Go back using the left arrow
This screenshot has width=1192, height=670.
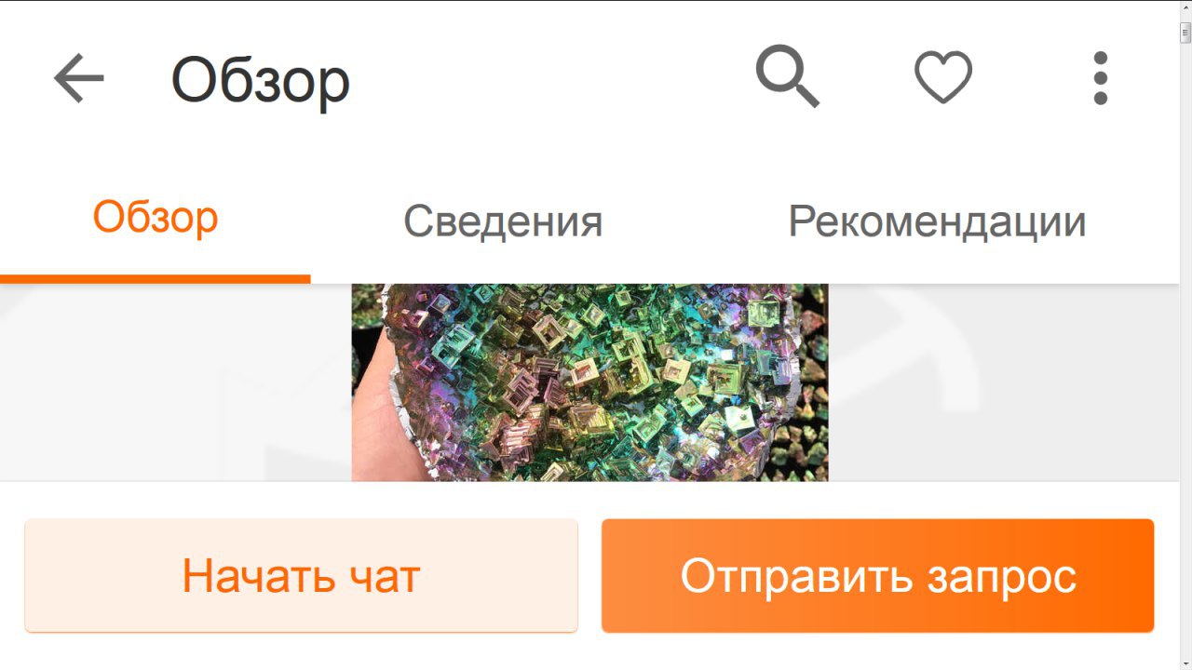click(x=79, y=78)
